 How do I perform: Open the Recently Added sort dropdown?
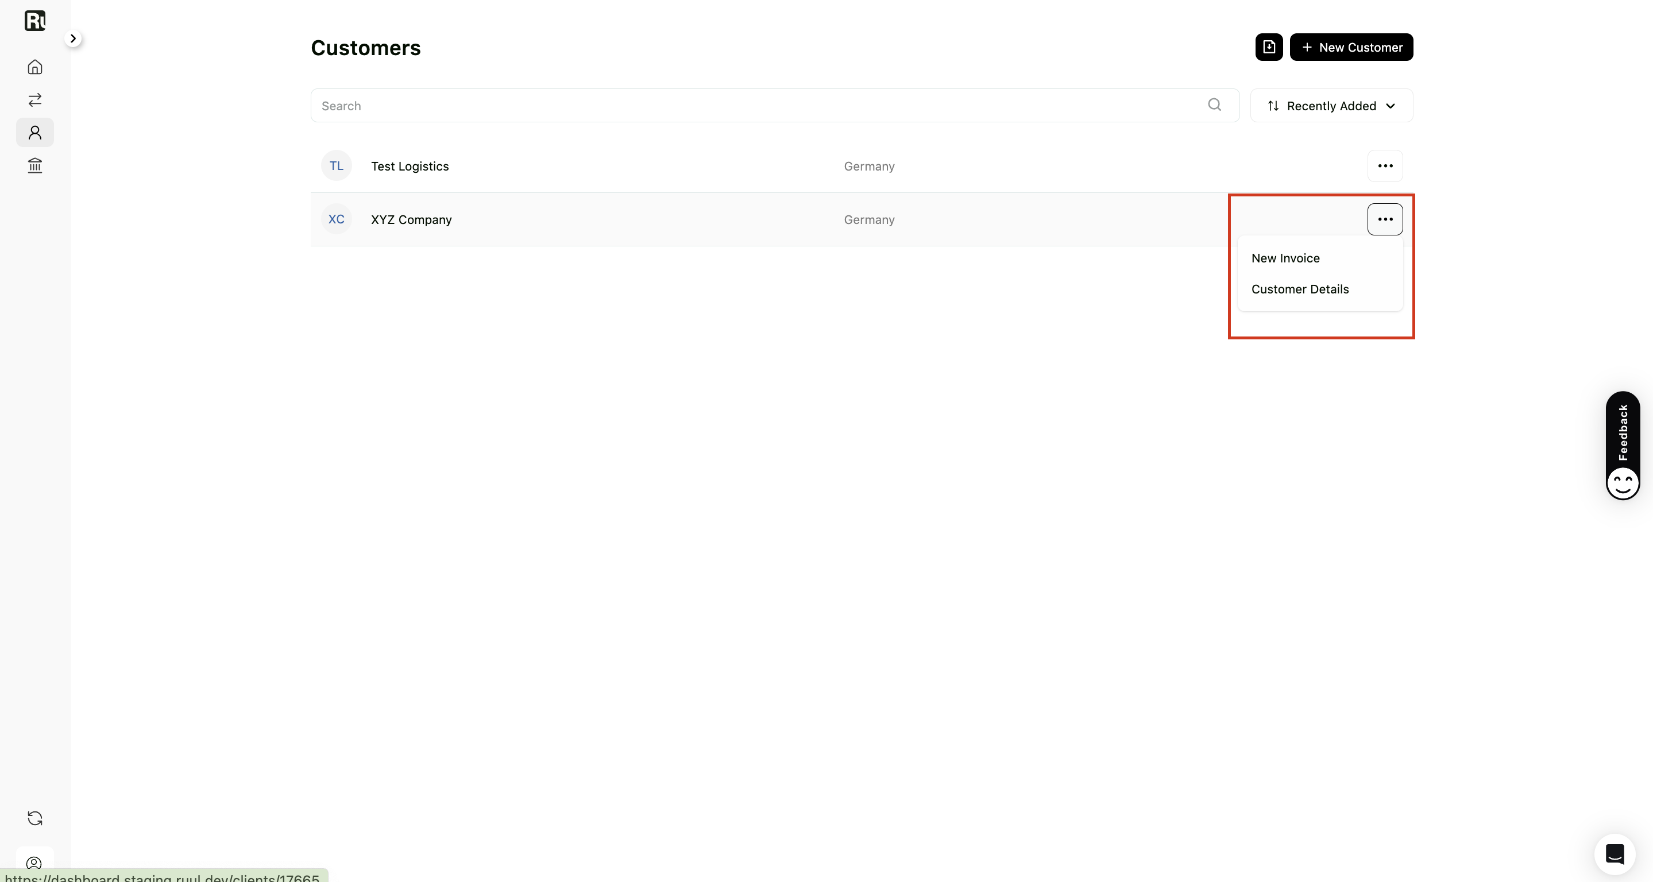click(1331, 106)
